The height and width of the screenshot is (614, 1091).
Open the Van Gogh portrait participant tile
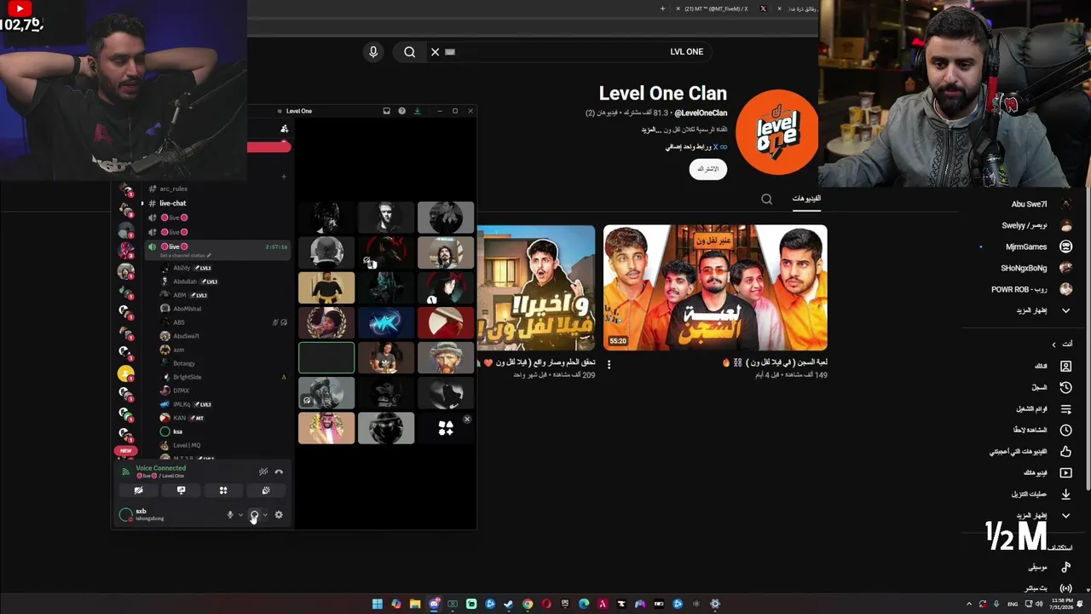pyautogui.click(x=446, y=357)
